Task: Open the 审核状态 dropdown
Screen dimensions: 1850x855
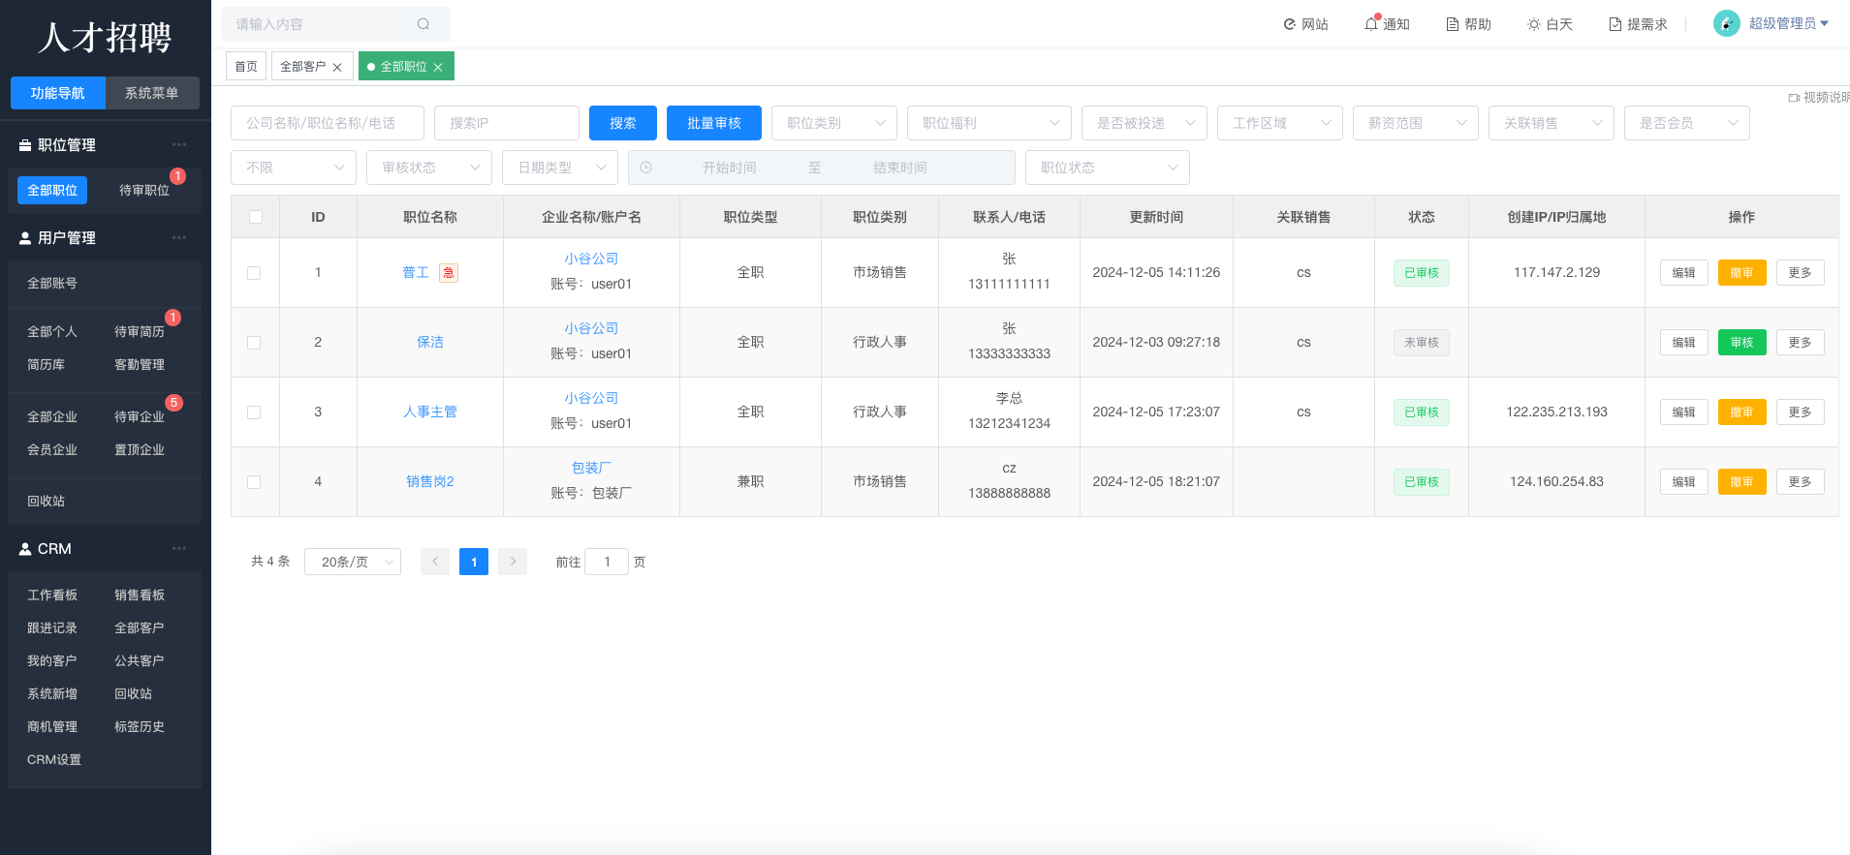Action: point(428,168)
